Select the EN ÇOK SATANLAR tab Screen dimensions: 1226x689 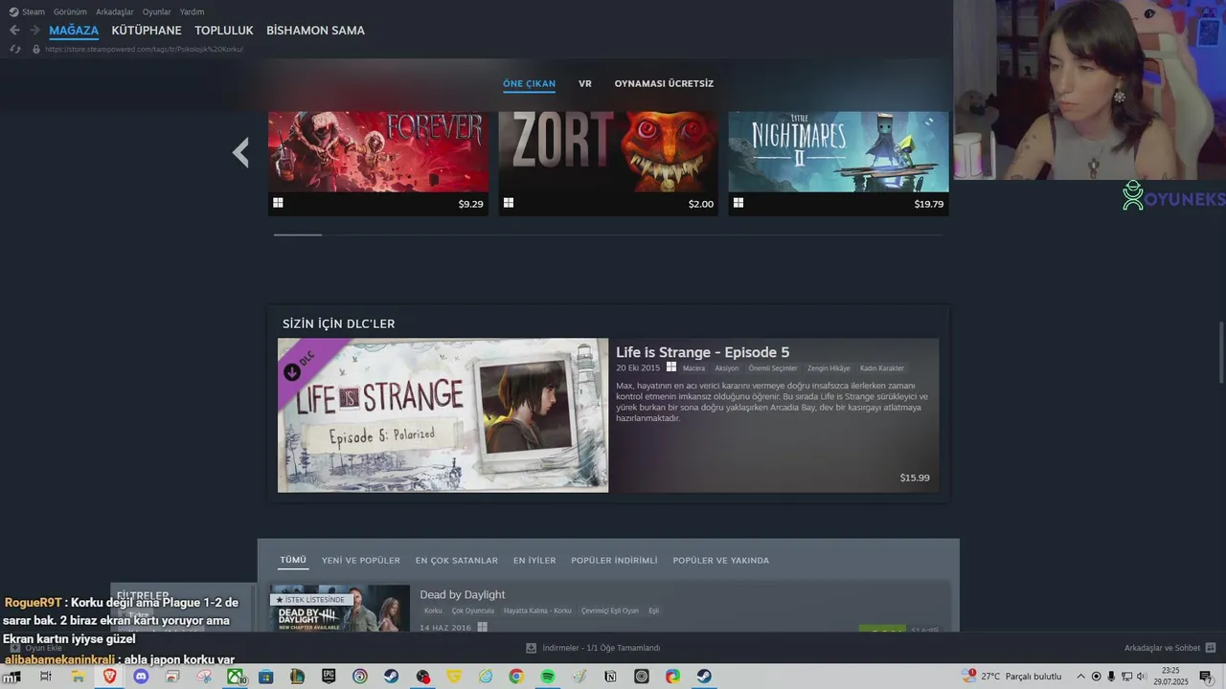coord(457,561)
